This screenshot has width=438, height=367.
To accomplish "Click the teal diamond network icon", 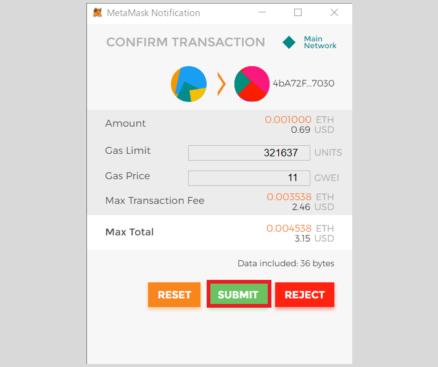I will [x=289, y=43].
